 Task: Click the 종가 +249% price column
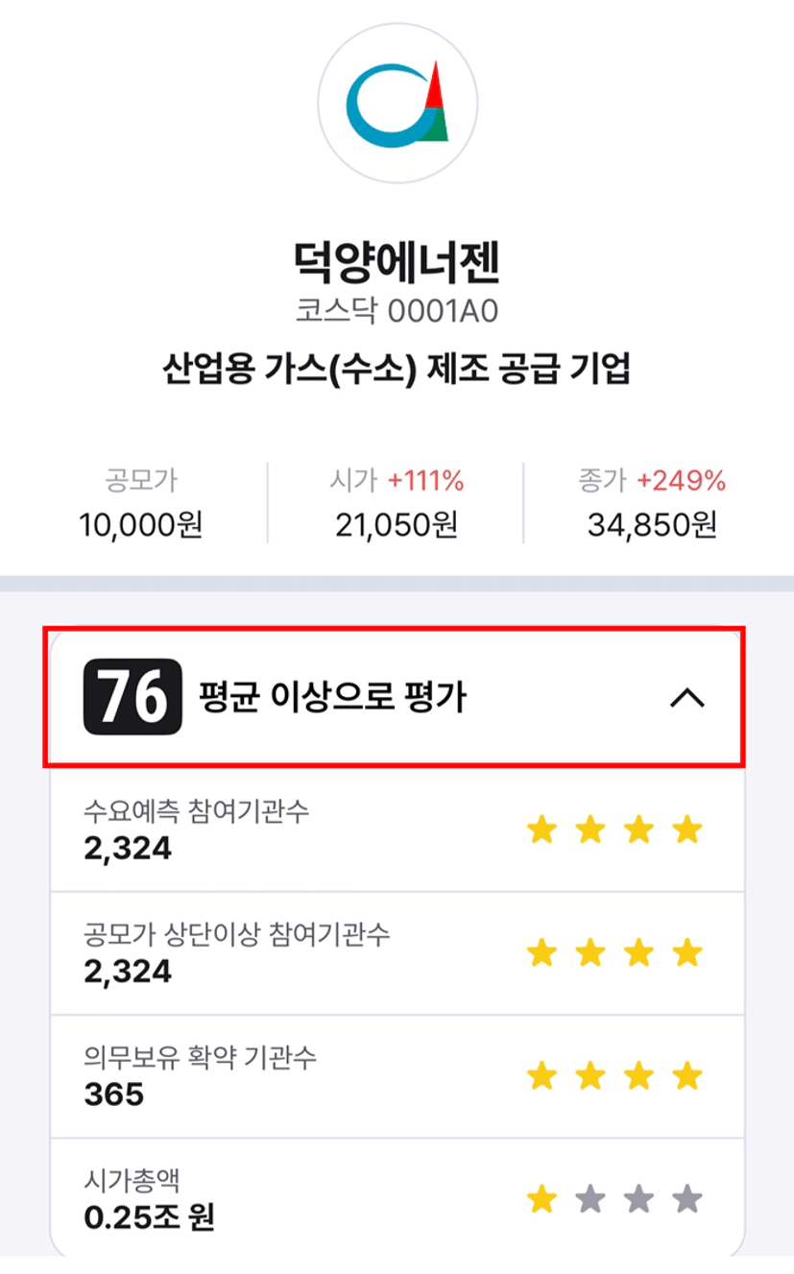tap(652, 503)
